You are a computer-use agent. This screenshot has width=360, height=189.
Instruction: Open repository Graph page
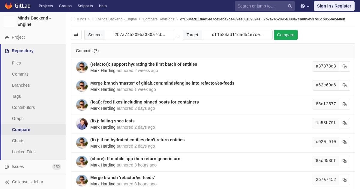click(18, 118)
